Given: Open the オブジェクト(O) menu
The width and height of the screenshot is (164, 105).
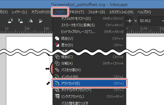Looking at the screenshot, I should pyautogui.click(x=41, y=12).
